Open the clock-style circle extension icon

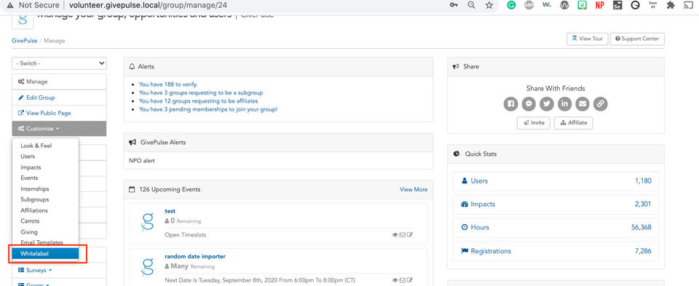click(x=635, y=5)
